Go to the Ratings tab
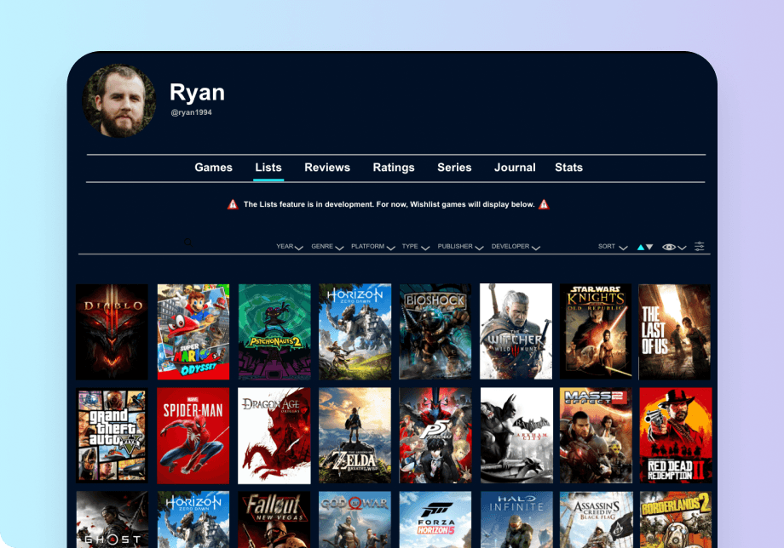 click(394, 168)
